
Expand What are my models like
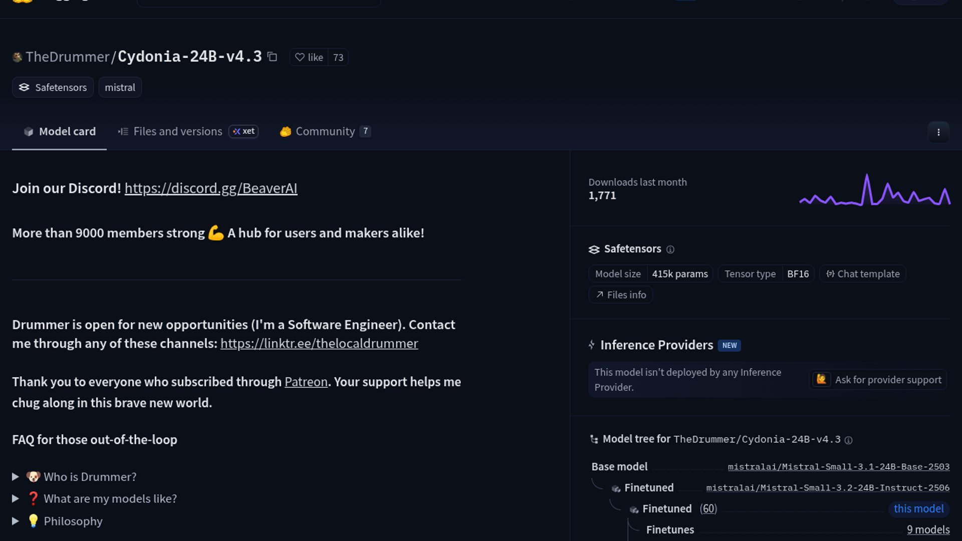pyautogui.click(x=110, y=499)
